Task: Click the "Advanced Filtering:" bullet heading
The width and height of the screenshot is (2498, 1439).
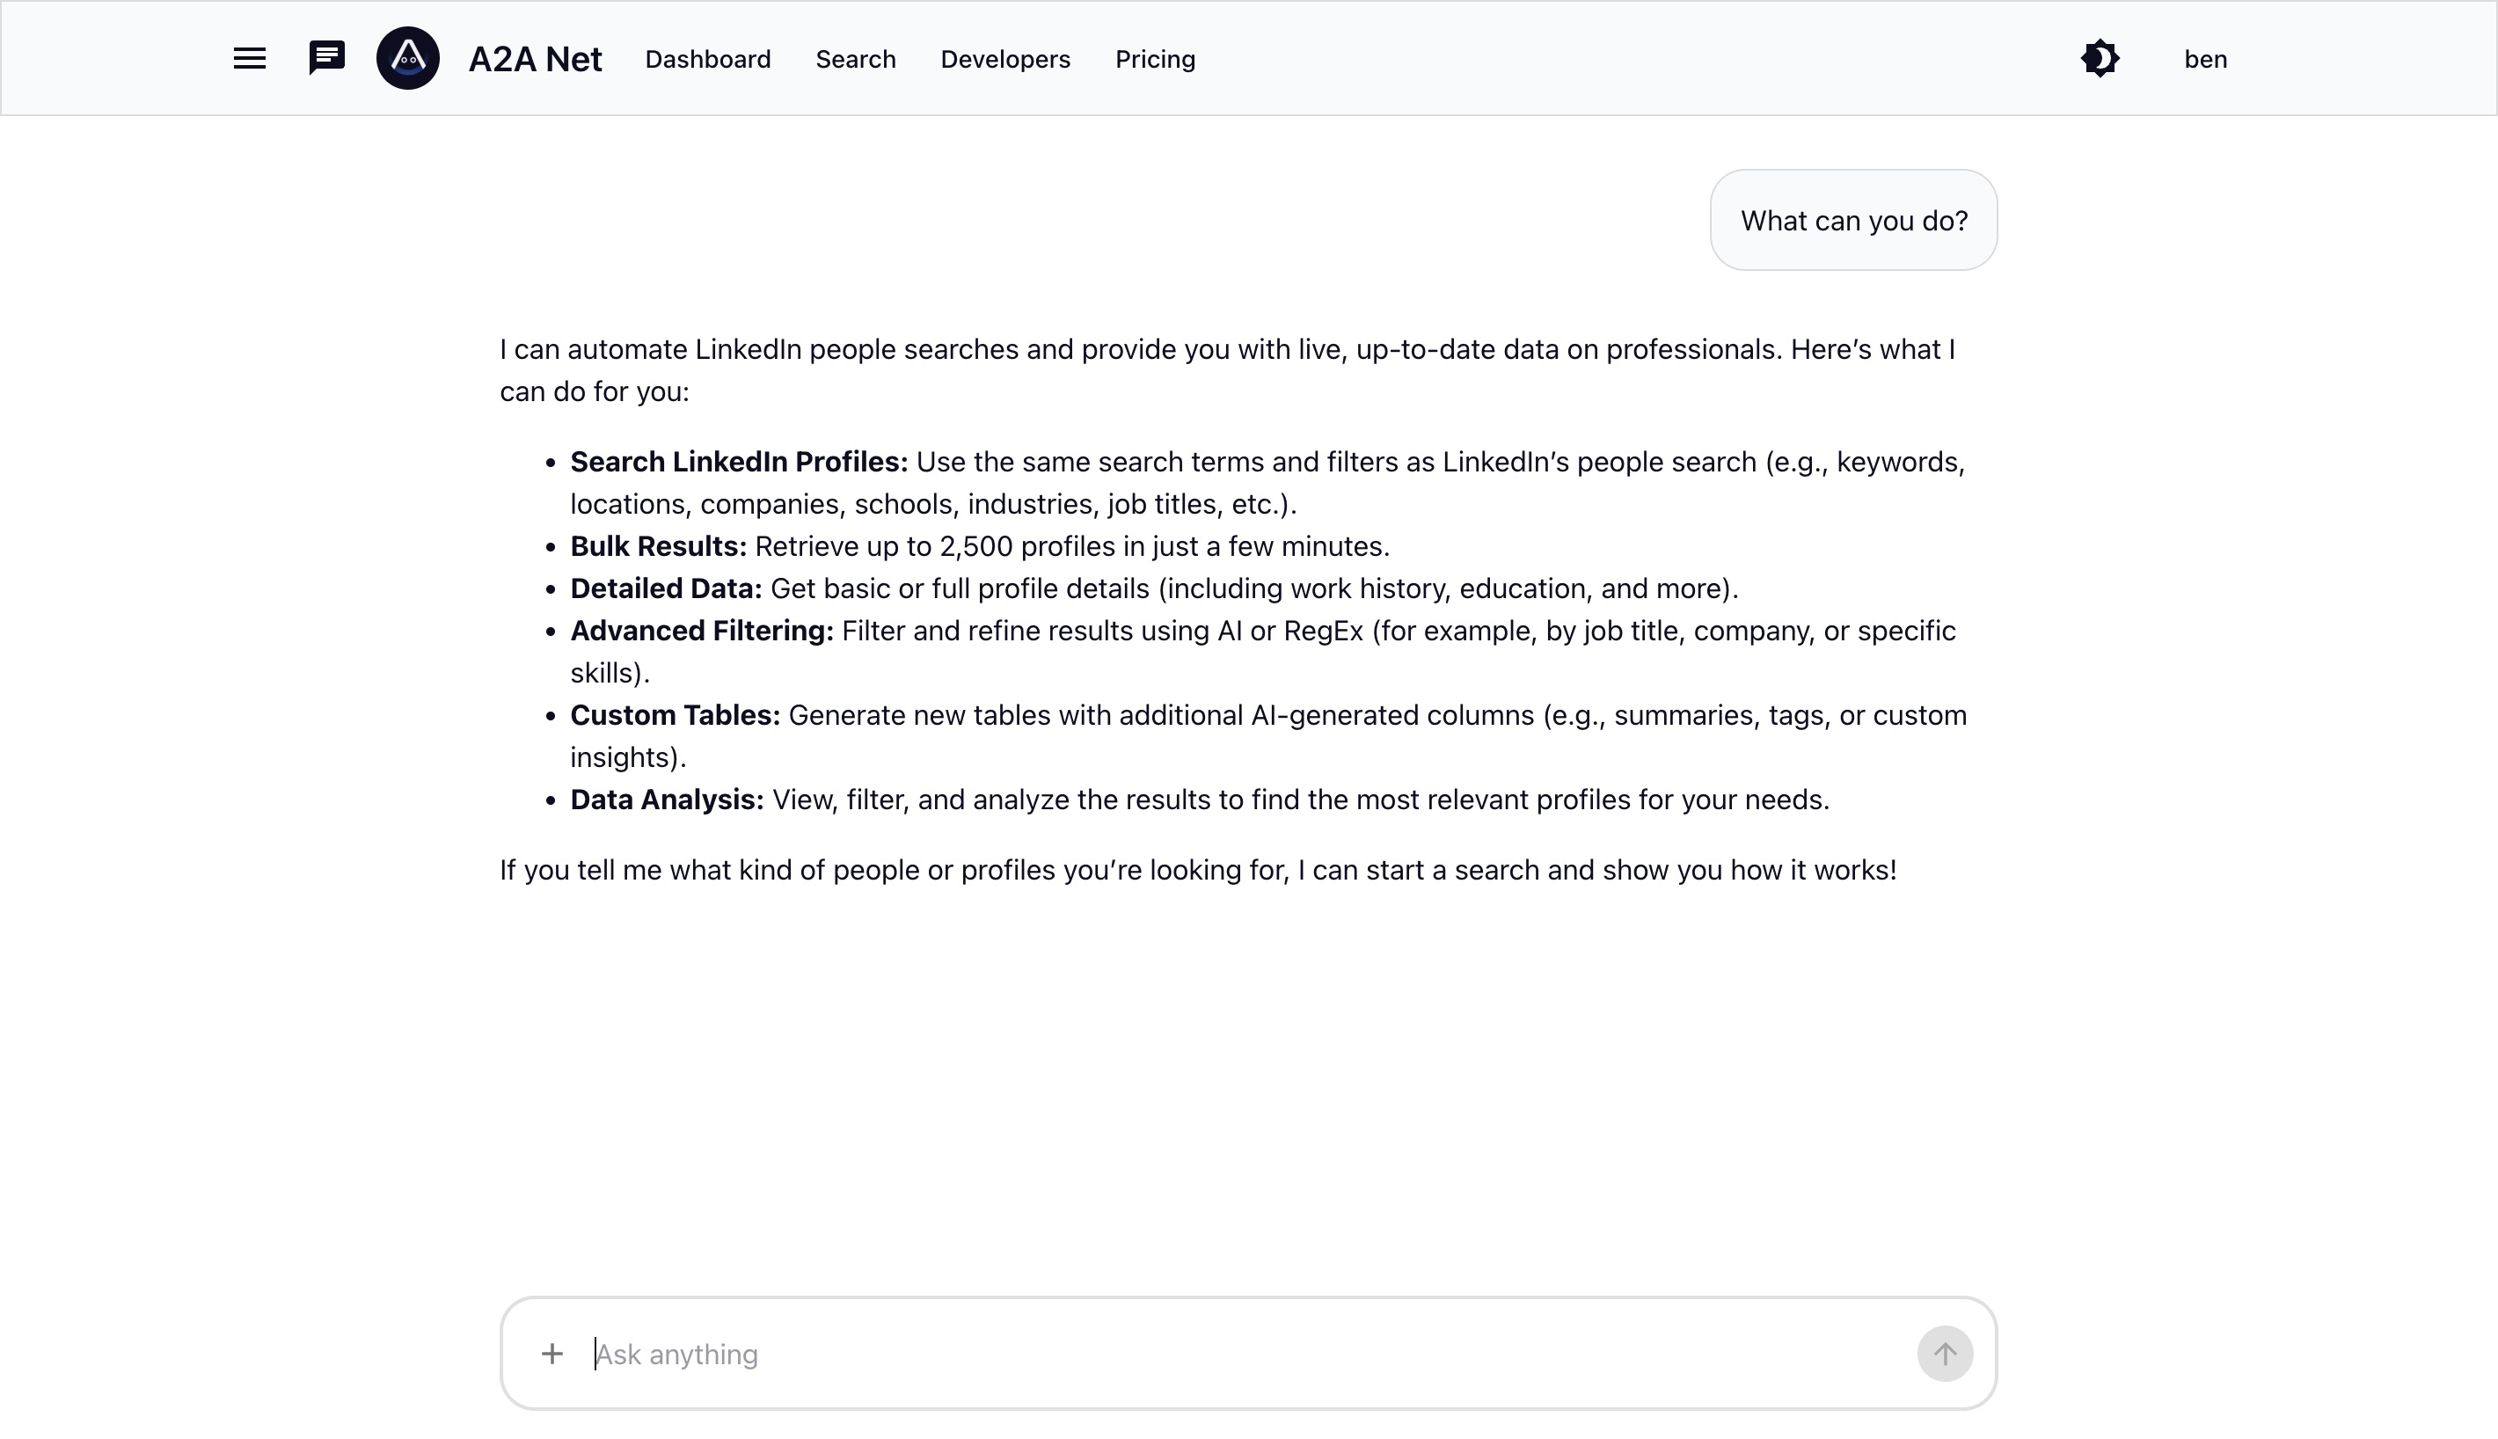Action: click(x=702, y=631)
